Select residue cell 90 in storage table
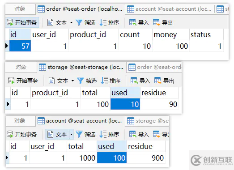Screen dimensions: 234x170 pos(159,104)
